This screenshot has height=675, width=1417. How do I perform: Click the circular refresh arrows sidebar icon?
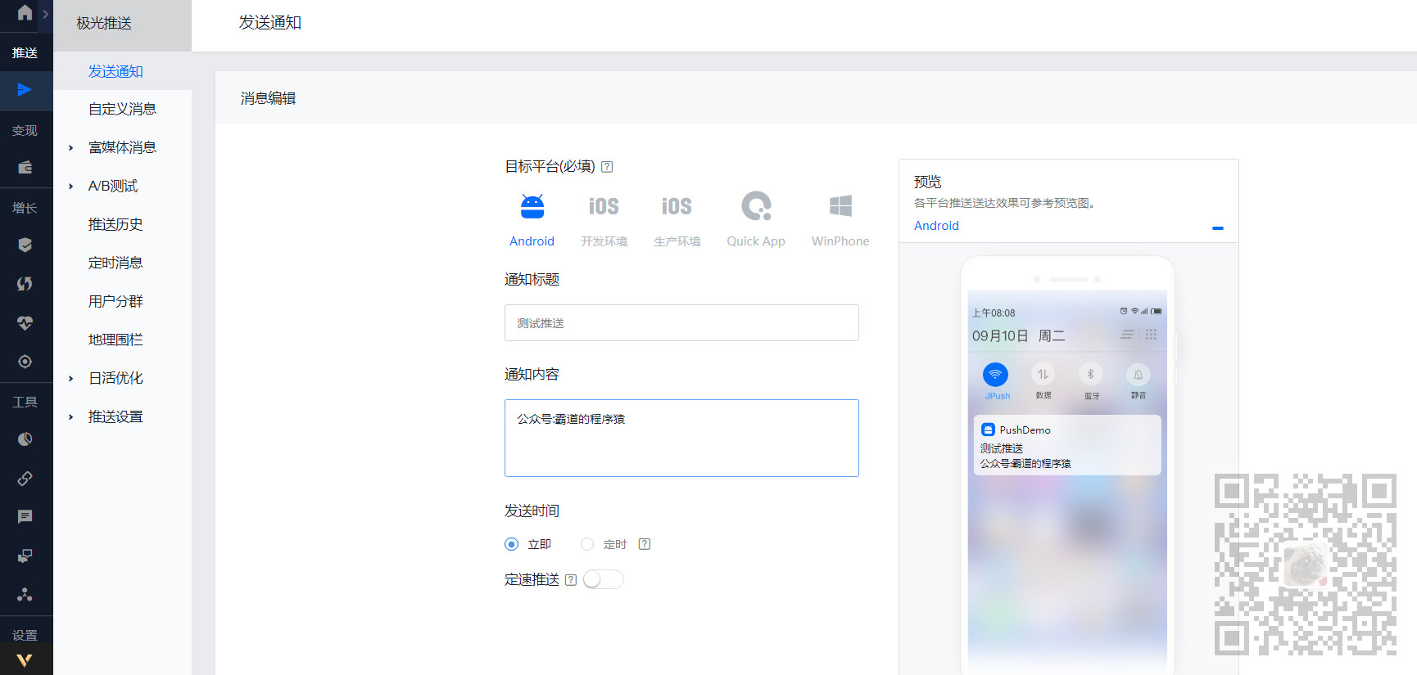click(x=25, y=283)
